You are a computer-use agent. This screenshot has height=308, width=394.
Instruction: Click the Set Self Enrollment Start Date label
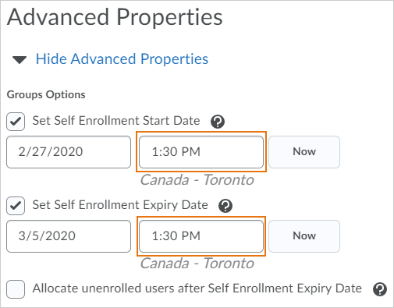point(116,121)
